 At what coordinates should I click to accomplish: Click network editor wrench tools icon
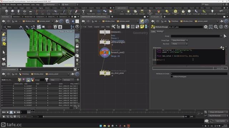point(113,27)
